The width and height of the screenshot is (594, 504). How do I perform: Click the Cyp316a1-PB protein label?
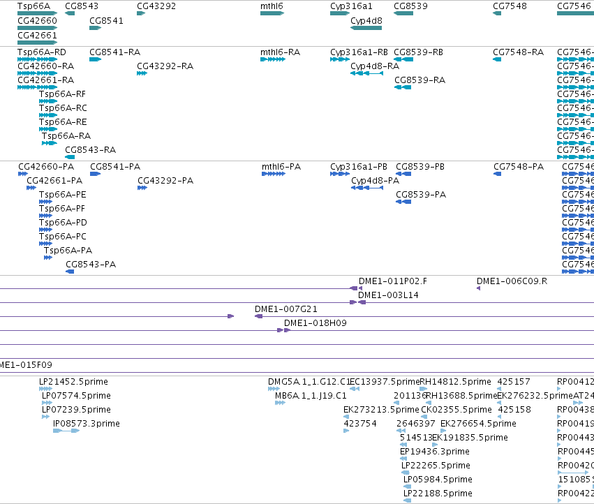[358, 167]
